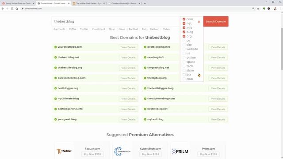Image resolution: width=283 pixels, height=159 pixels.
Task: Check the store extension checkbox
Action: point(184,70)
